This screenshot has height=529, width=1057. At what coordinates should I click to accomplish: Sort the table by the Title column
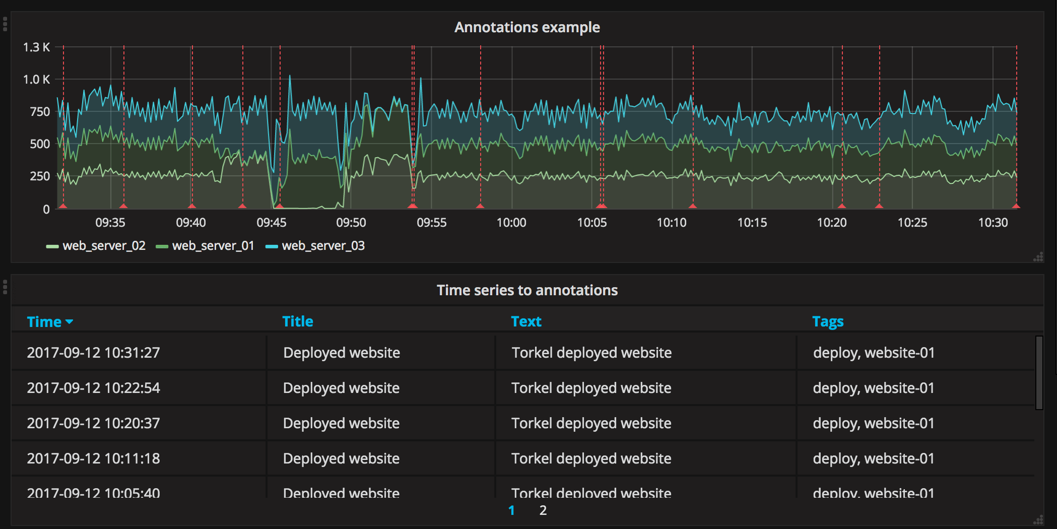coord(297,321)
